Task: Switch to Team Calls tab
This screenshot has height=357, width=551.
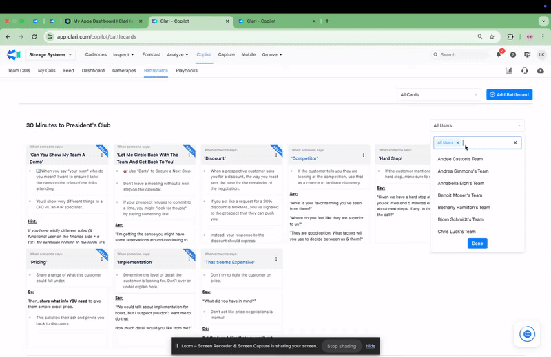Action: point(19,71)
